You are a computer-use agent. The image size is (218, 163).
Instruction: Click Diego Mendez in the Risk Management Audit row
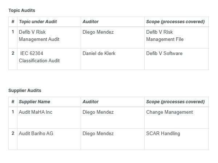pos(98,32)
